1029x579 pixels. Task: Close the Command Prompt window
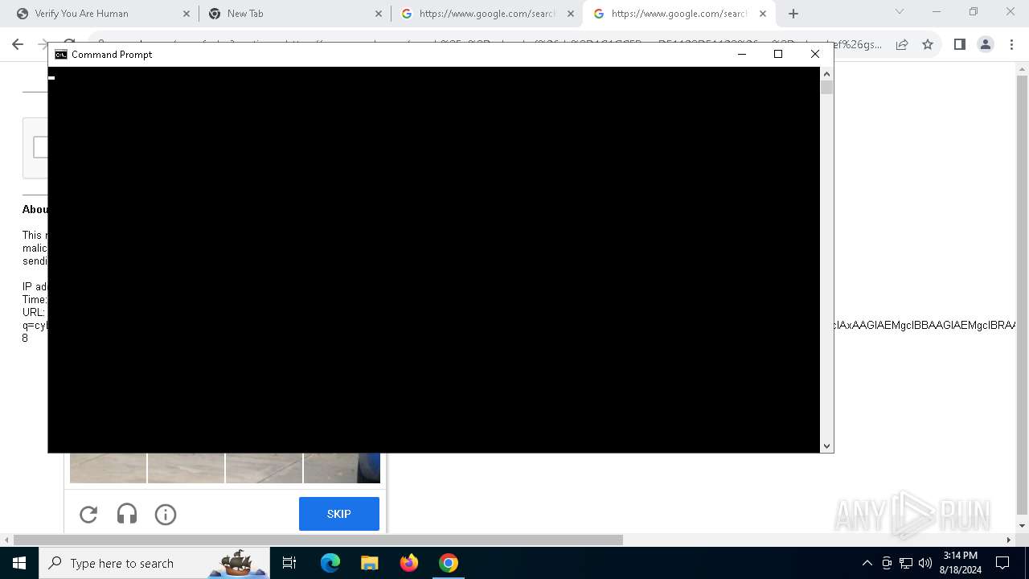click(815, 54)
